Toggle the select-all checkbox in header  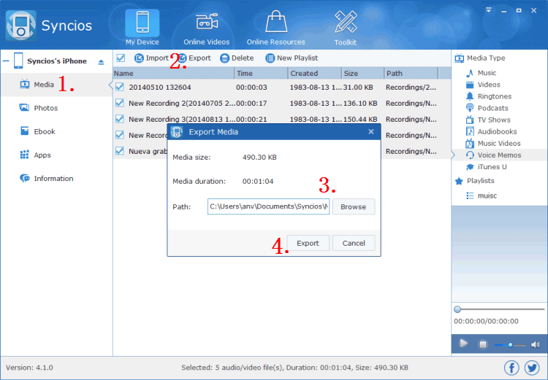121,58
